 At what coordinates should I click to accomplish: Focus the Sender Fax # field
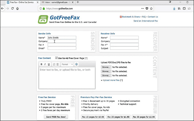coord(62,45)
